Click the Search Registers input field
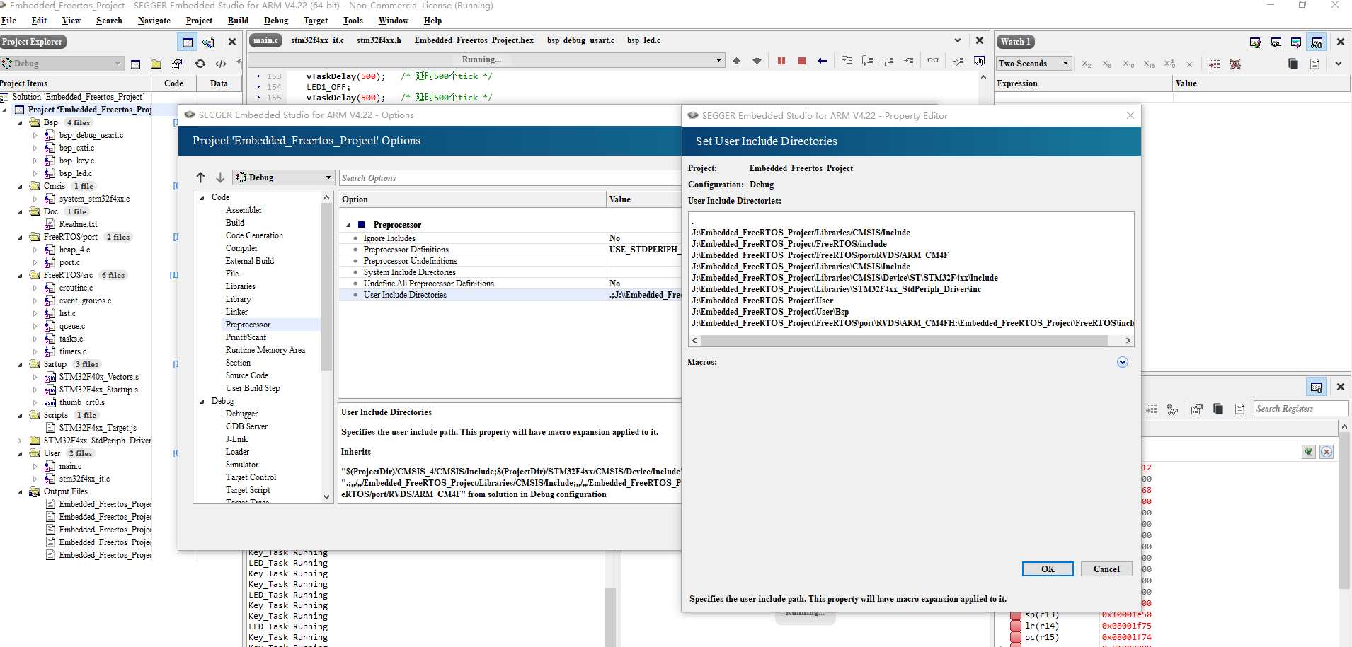The height and width of the screenshot is (647, 1352). pos(1301,409)
